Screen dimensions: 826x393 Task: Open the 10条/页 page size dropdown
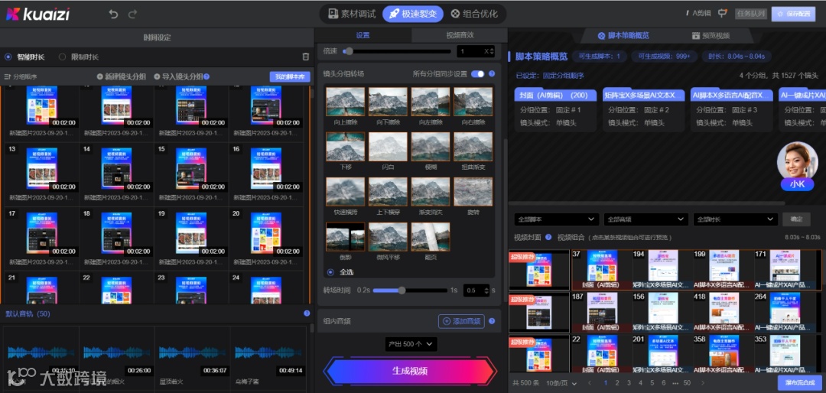[561, 383]
